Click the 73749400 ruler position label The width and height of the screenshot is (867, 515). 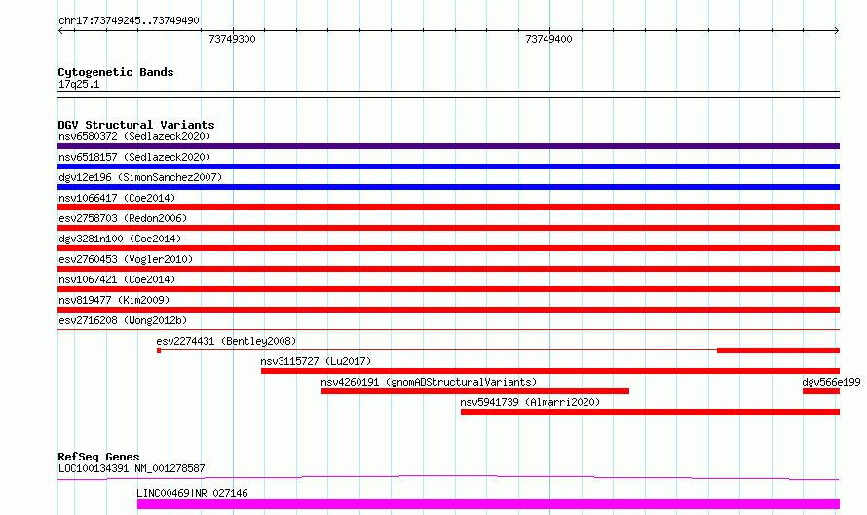pos(548,39)
